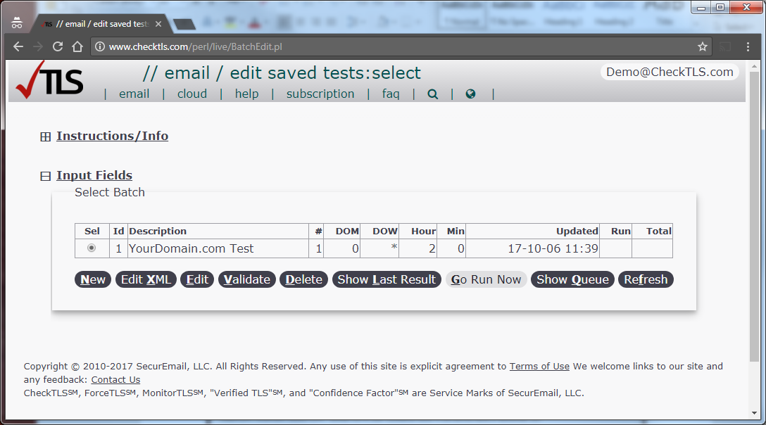Click the "17-10-06 11:39" updated cell
This screenshot has width=766, height=425.
(532, 248)
